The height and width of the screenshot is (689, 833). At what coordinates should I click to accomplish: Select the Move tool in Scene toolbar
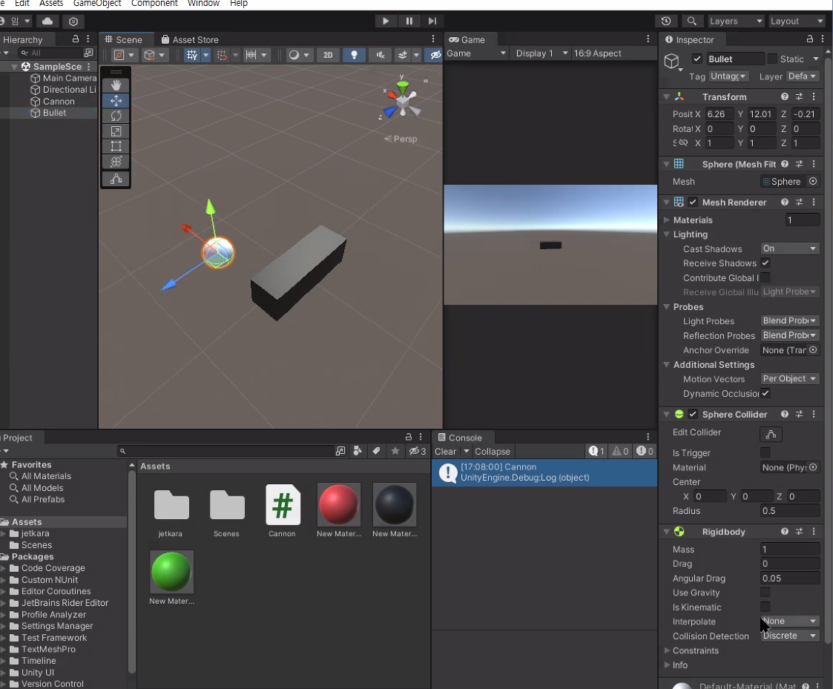(x=116, y=100)
